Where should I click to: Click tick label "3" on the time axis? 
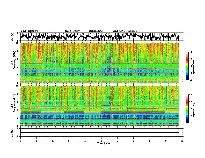click(x=69, y=141)
